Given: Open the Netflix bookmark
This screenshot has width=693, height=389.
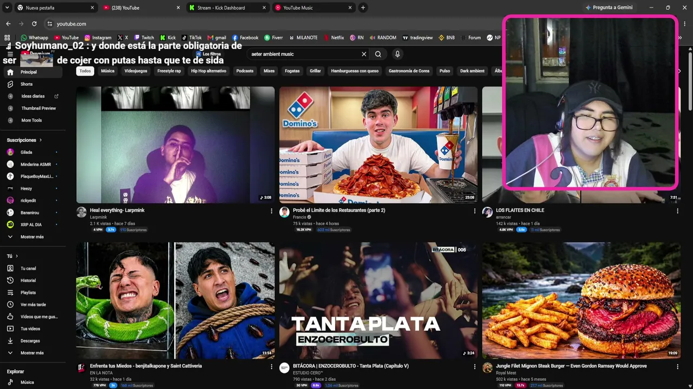Looking at the screenshot, I should pos(334,38).
